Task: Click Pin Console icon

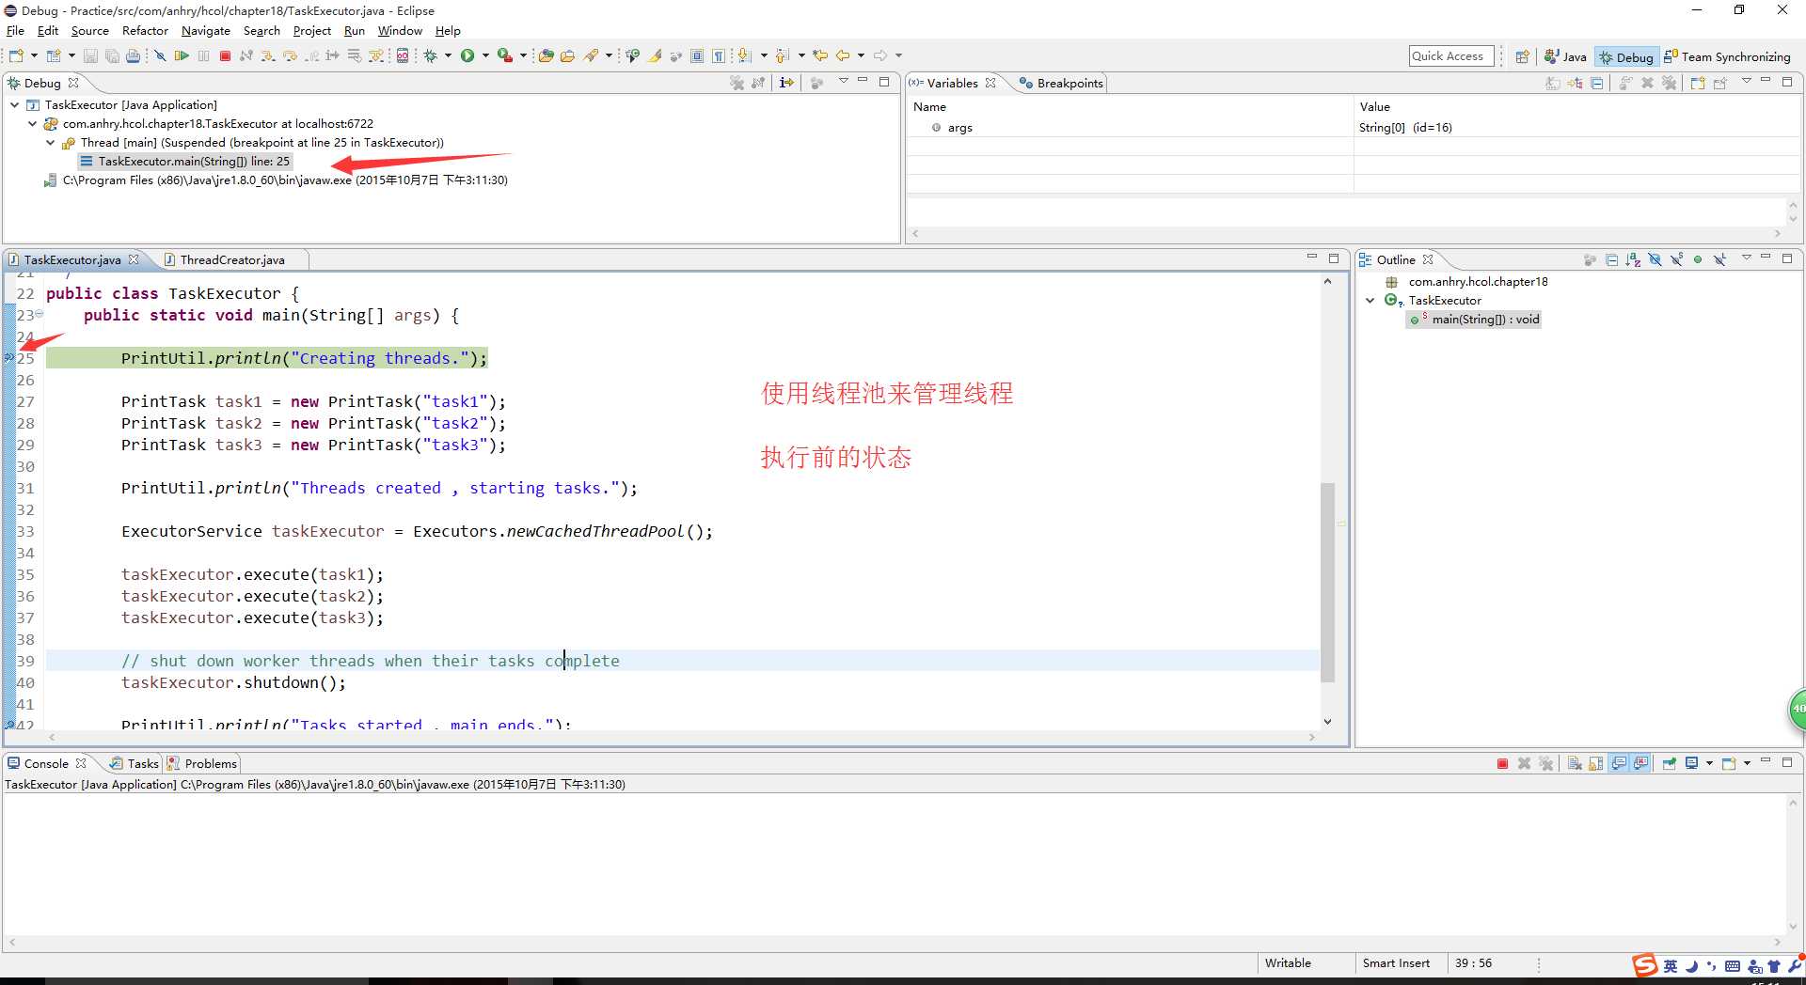Action: 1670,763
